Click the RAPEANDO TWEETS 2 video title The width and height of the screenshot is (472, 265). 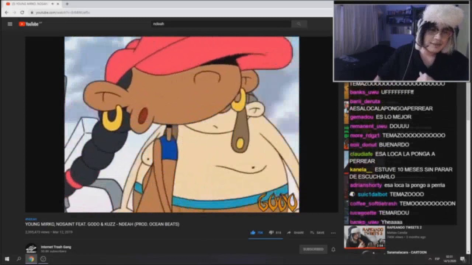pos(404,227)
